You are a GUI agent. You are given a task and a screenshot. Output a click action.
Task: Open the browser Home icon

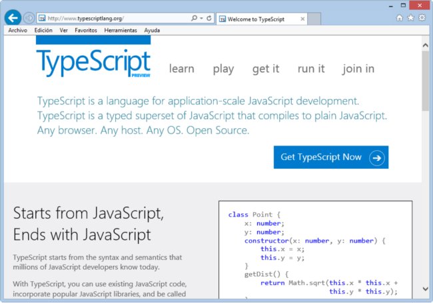[399, 18]
